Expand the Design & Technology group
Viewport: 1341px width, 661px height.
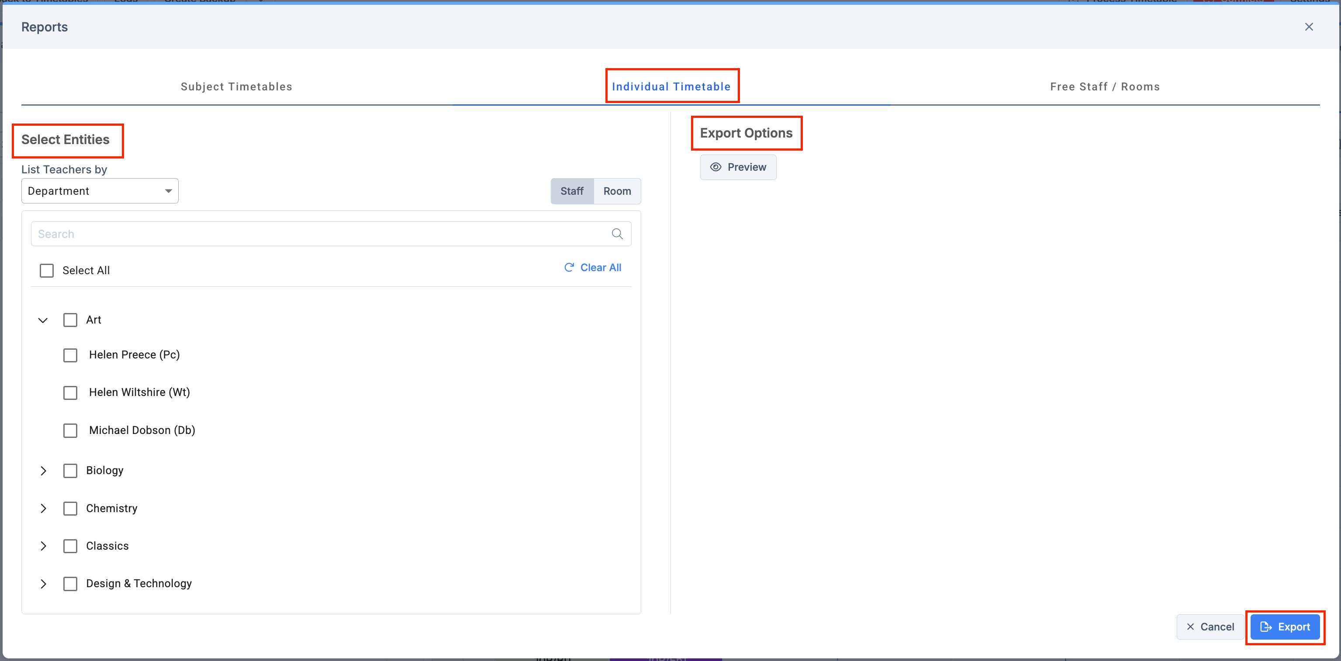[43, 584]
